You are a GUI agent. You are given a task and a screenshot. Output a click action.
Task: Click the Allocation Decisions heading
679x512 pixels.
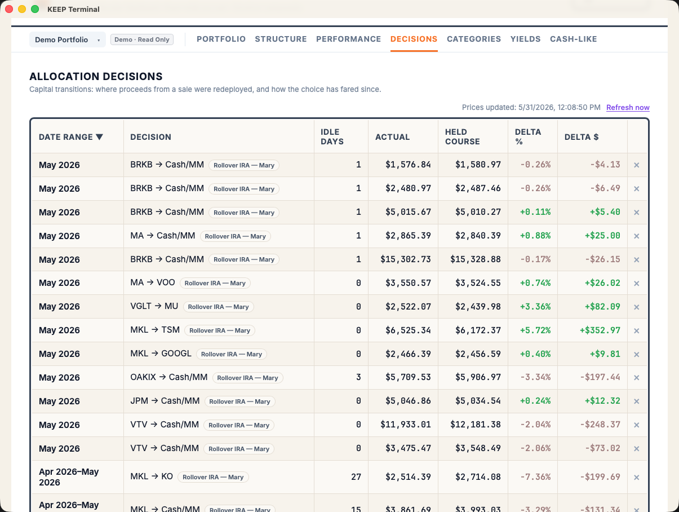point(96,77)
